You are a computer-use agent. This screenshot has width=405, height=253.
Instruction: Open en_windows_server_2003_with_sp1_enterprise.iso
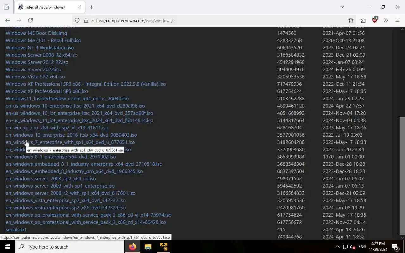60,186
